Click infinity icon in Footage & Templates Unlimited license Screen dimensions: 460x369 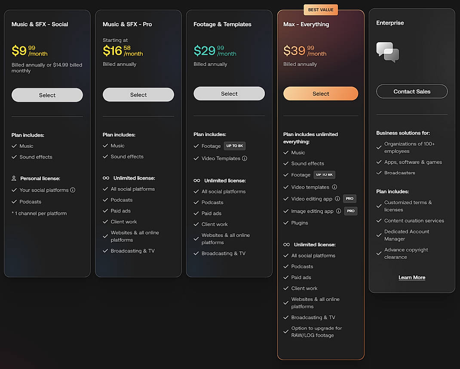point(197,180)
